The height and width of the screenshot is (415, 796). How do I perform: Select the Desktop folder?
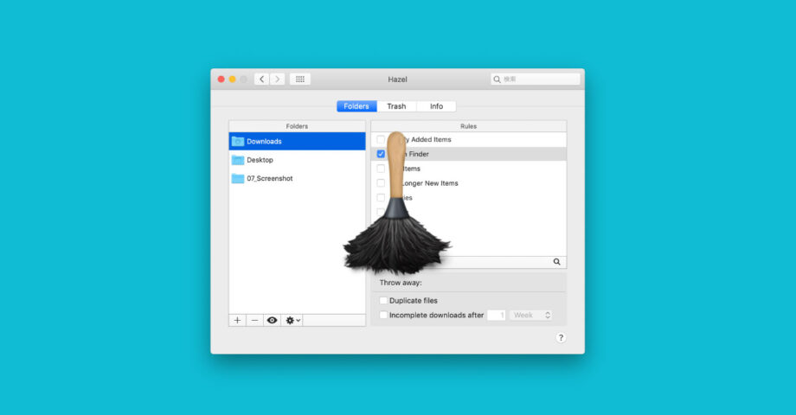click(x=260, y=160)
